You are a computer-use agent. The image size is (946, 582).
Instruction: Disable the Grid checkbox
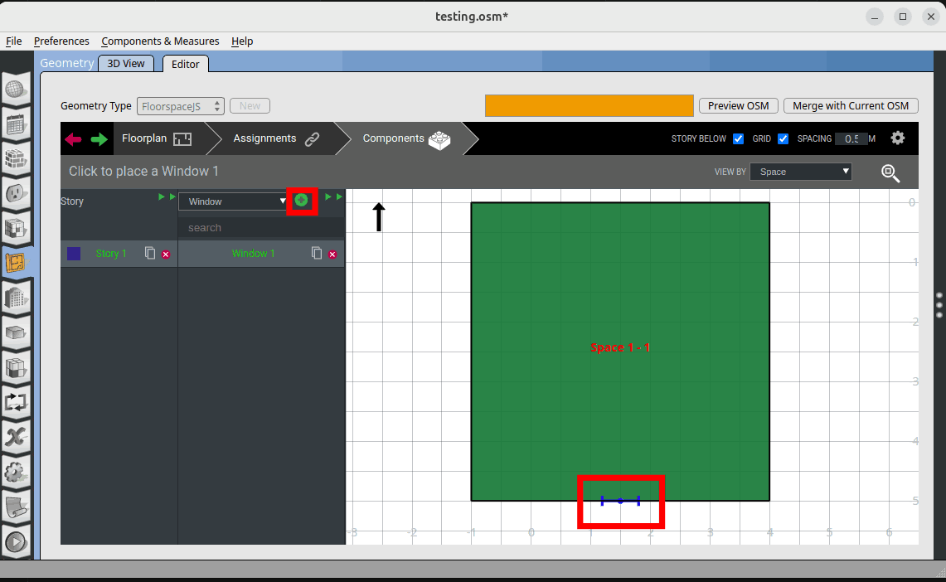coord(783,138)
